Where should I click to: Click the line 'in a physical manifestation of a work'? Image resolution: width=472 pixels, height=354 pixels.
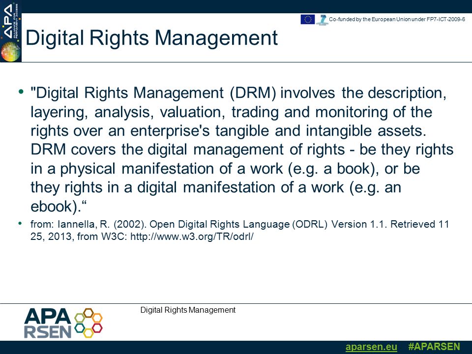coord(225,169)
